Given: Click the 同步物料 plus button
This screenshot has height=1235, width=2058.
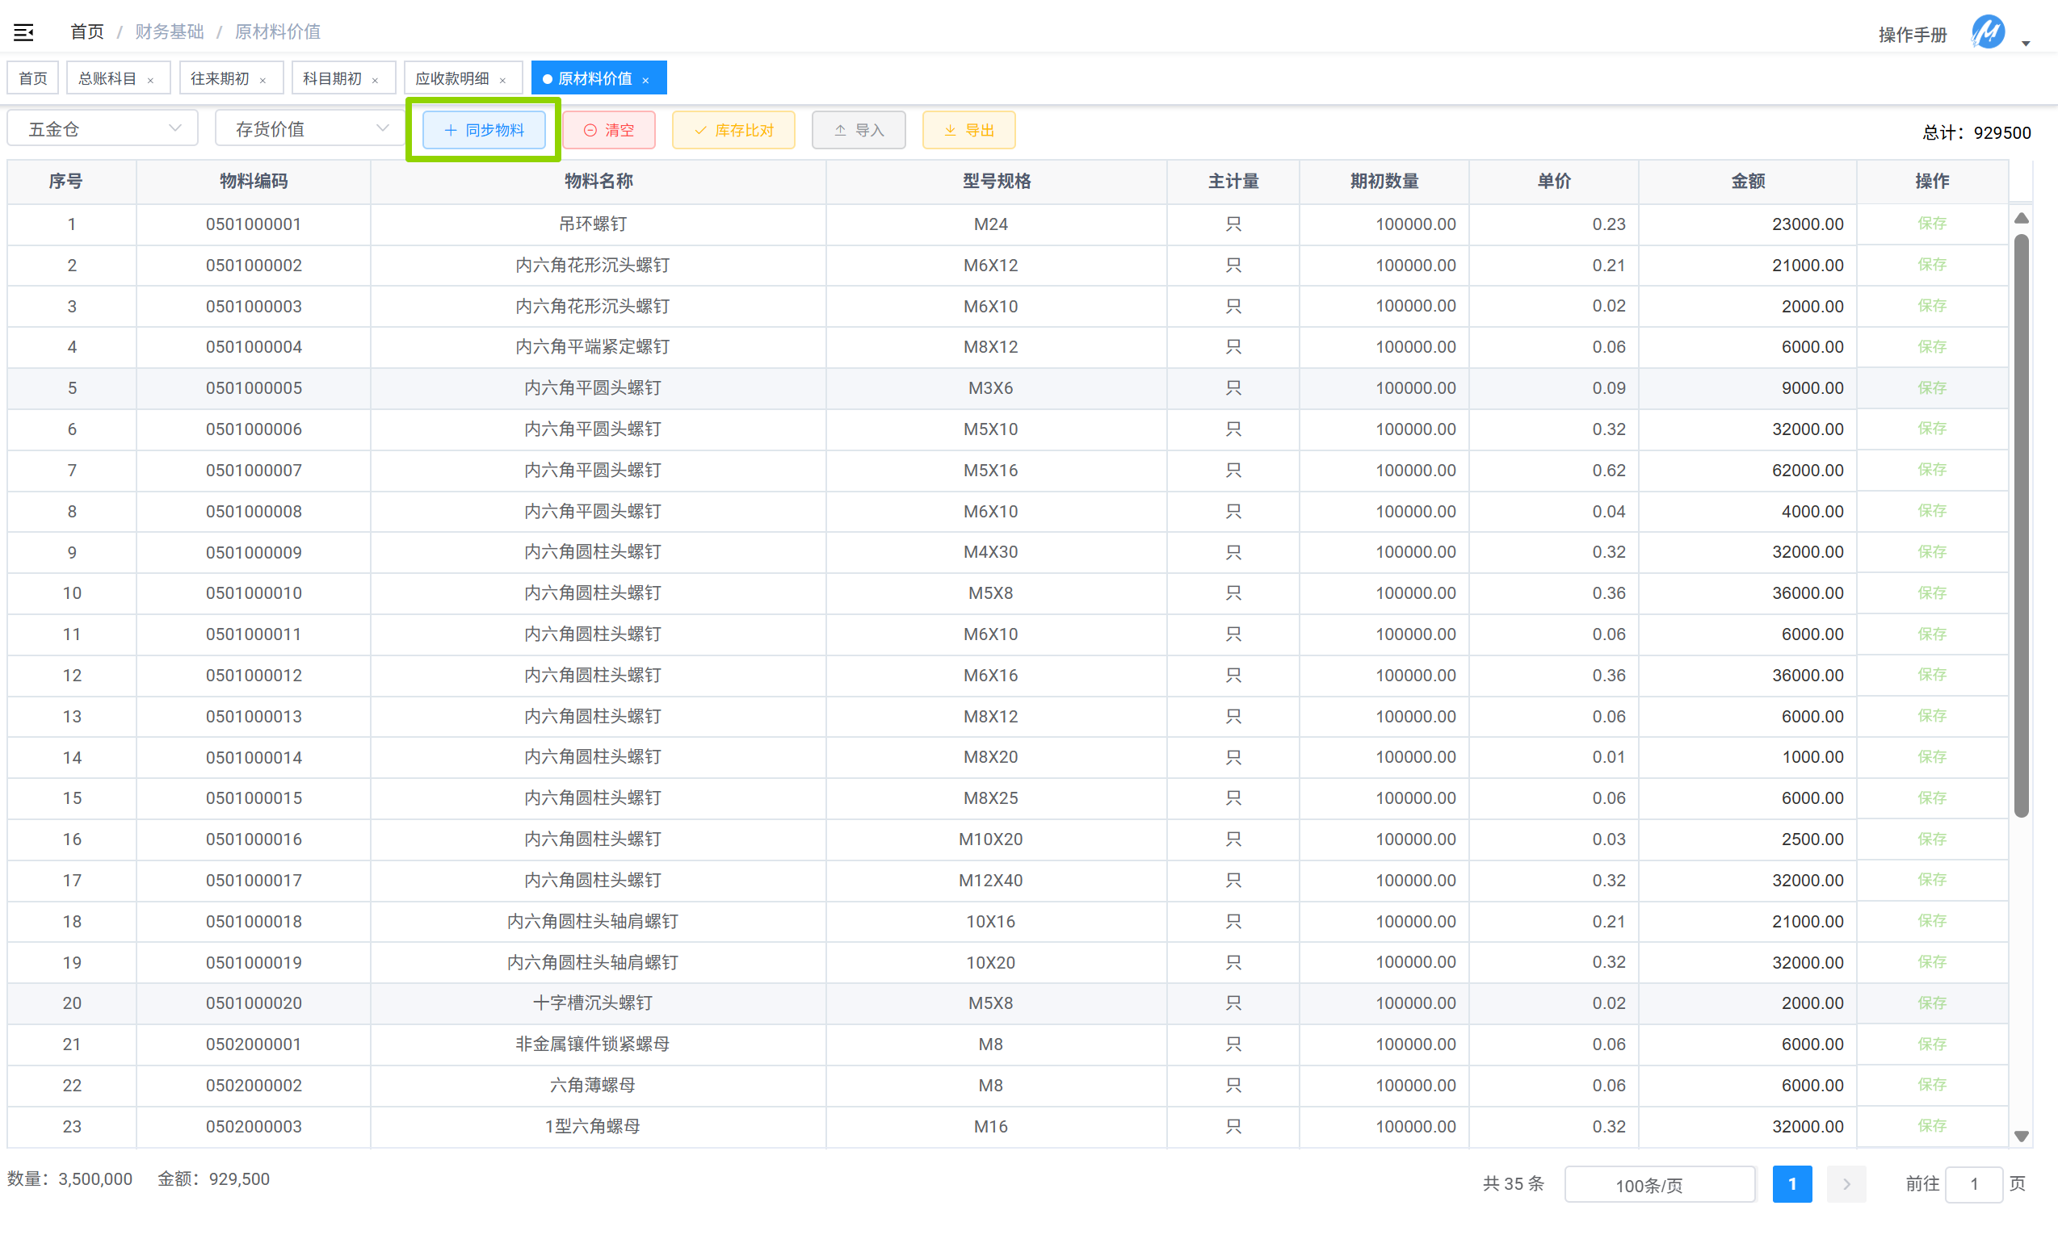Looking at the screenshot, I should [484, 130].
